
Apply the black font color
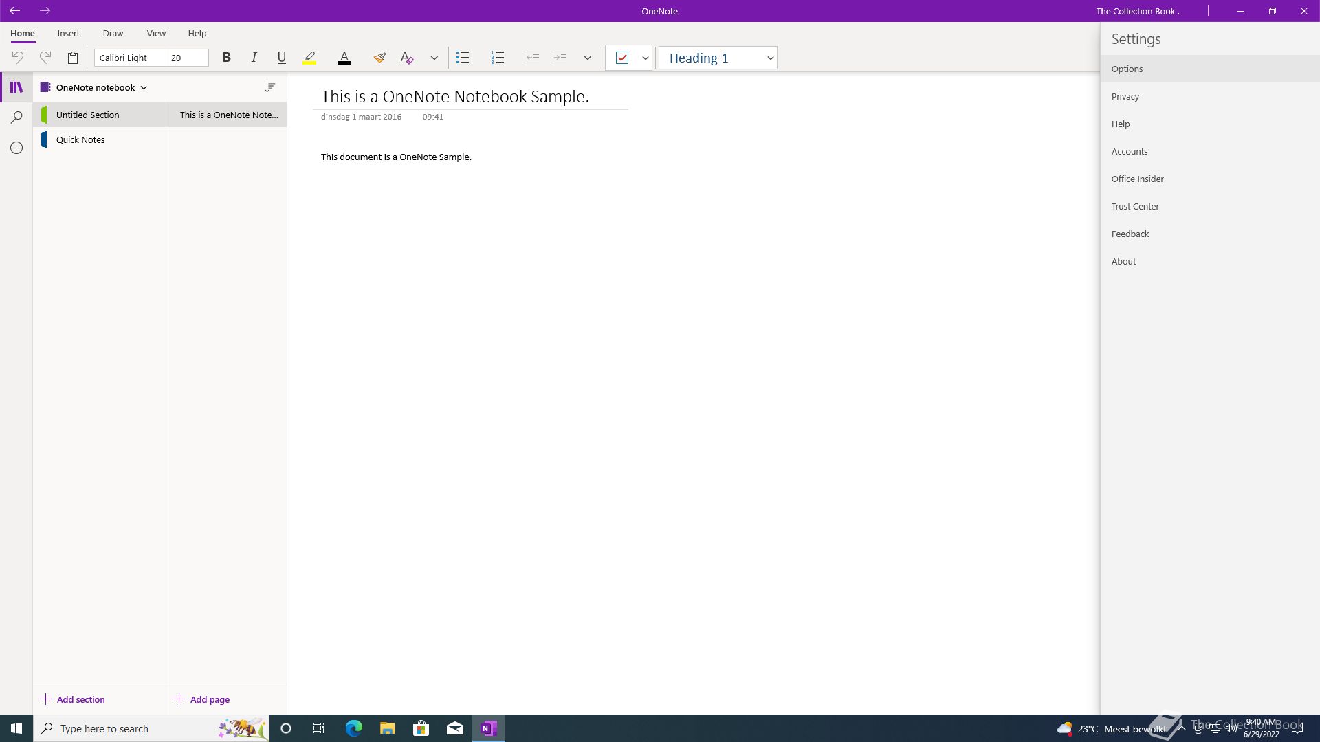click(x=344, y=58)
